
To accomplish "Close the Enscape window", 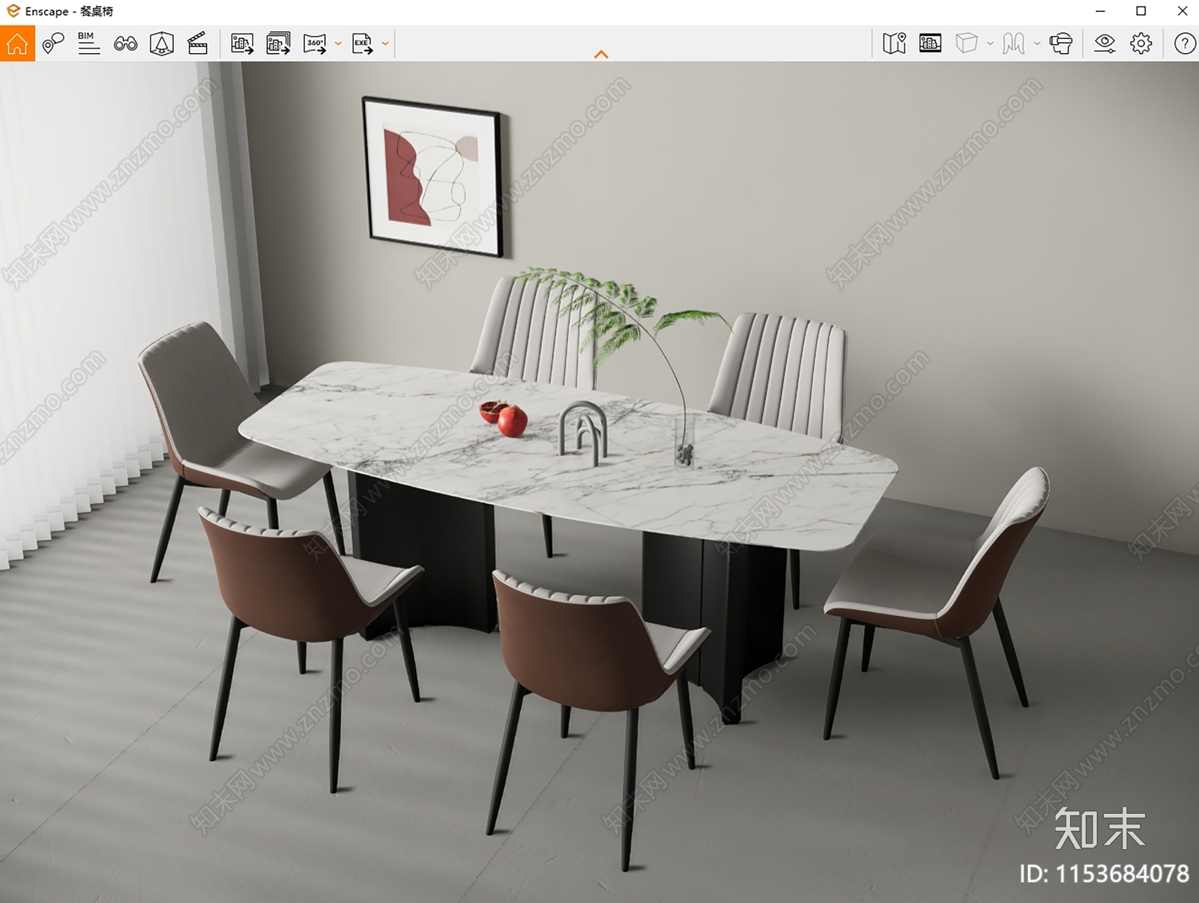I will click(x=1182, y=11).
